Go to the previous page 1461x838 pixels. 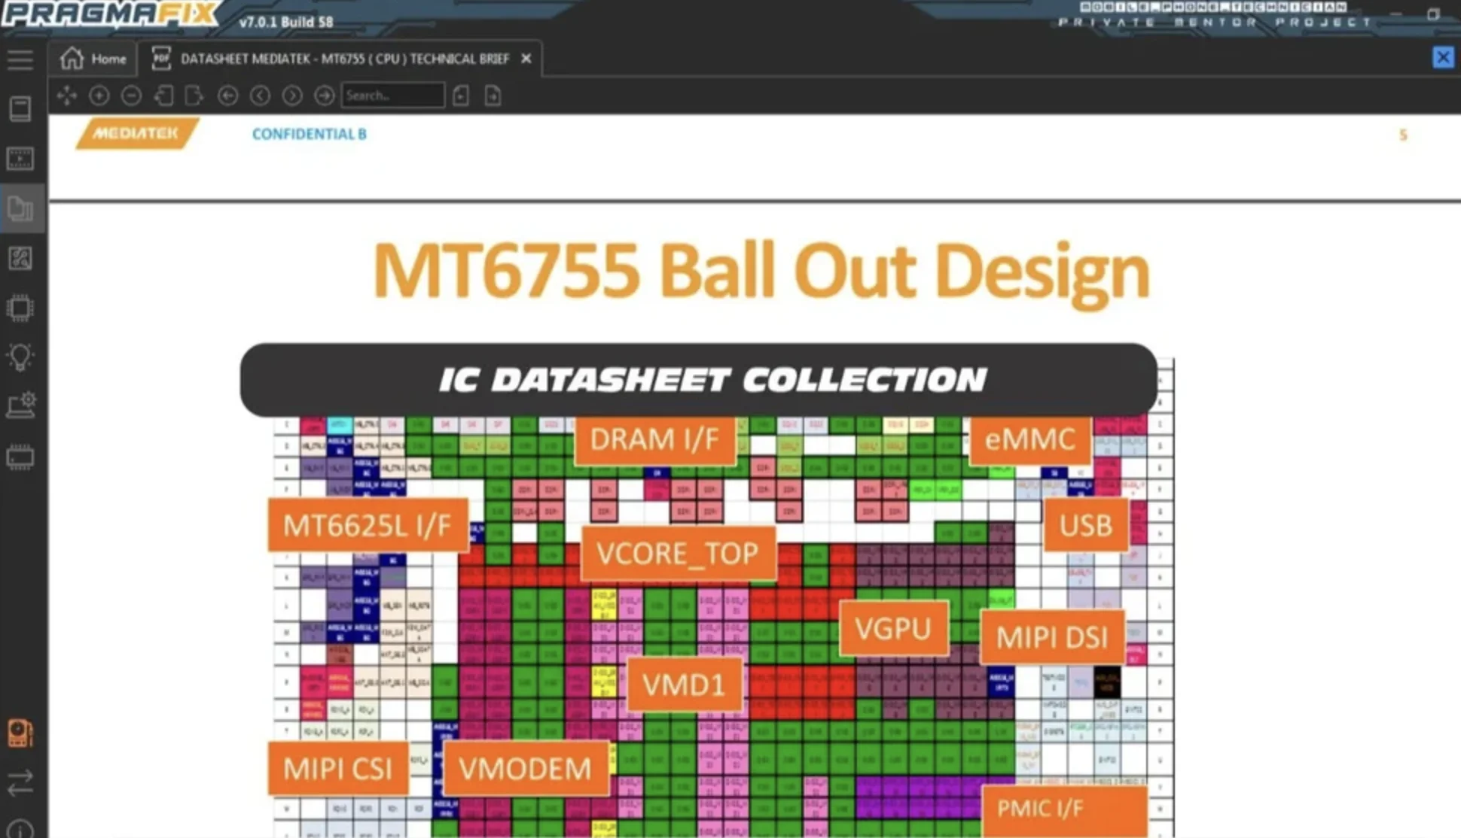pyautogui.click(x=261, y=96)
